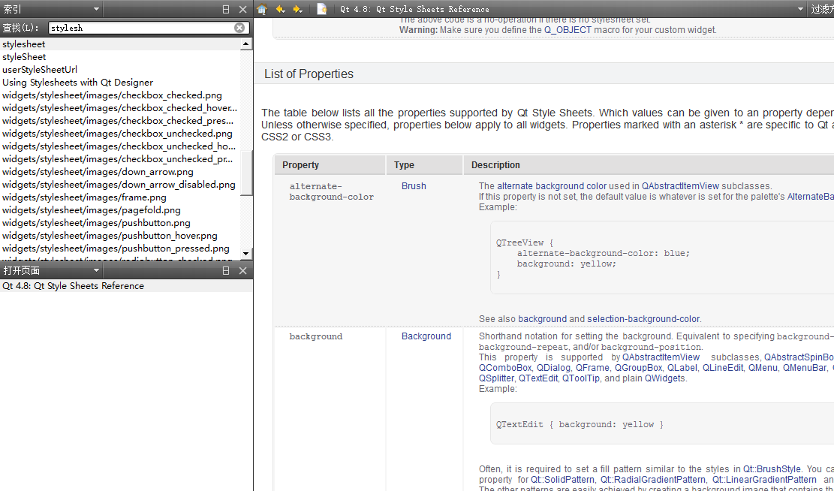
Task: Close the 索引 panel
Action: click(x=243, y=9)
